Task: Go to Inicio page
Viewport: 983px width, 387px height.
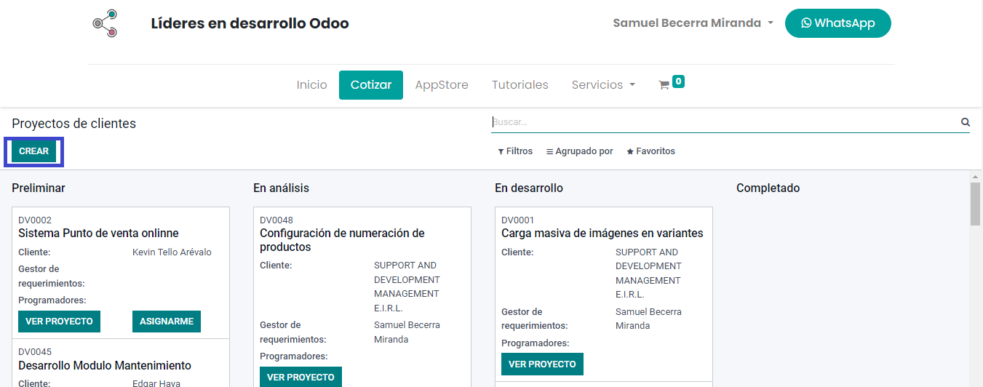Action: 312,85
